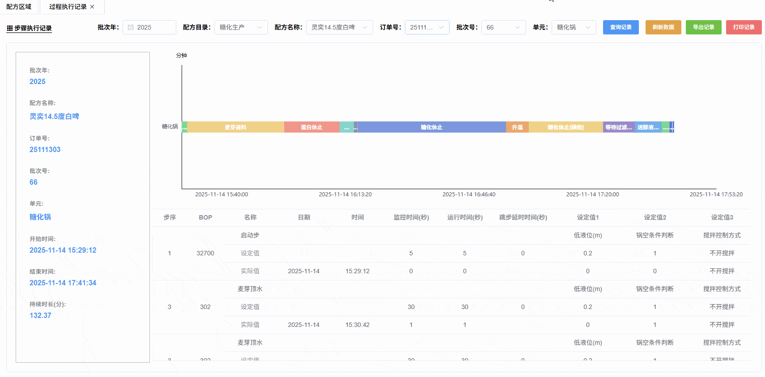Click duration value 132.37
Image resolution: width=765 pixels, height=377 pixels.
pos(40,315)
